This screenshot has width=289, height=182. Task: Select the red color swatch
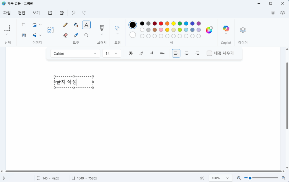coord(161,24)
